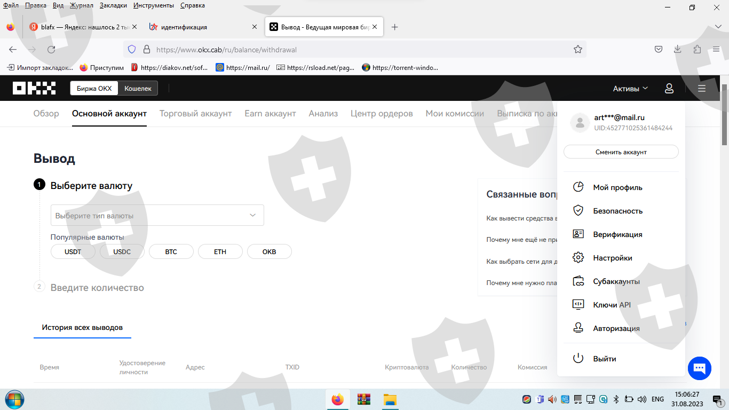729x410 pixels.
Task: Switch to the Торговый аккаунт tab
Action: click(196, 113)
